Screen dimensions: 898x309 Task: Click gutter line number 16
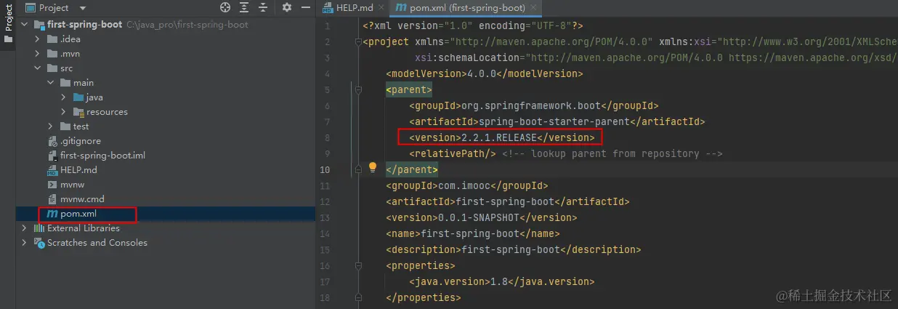325,265
